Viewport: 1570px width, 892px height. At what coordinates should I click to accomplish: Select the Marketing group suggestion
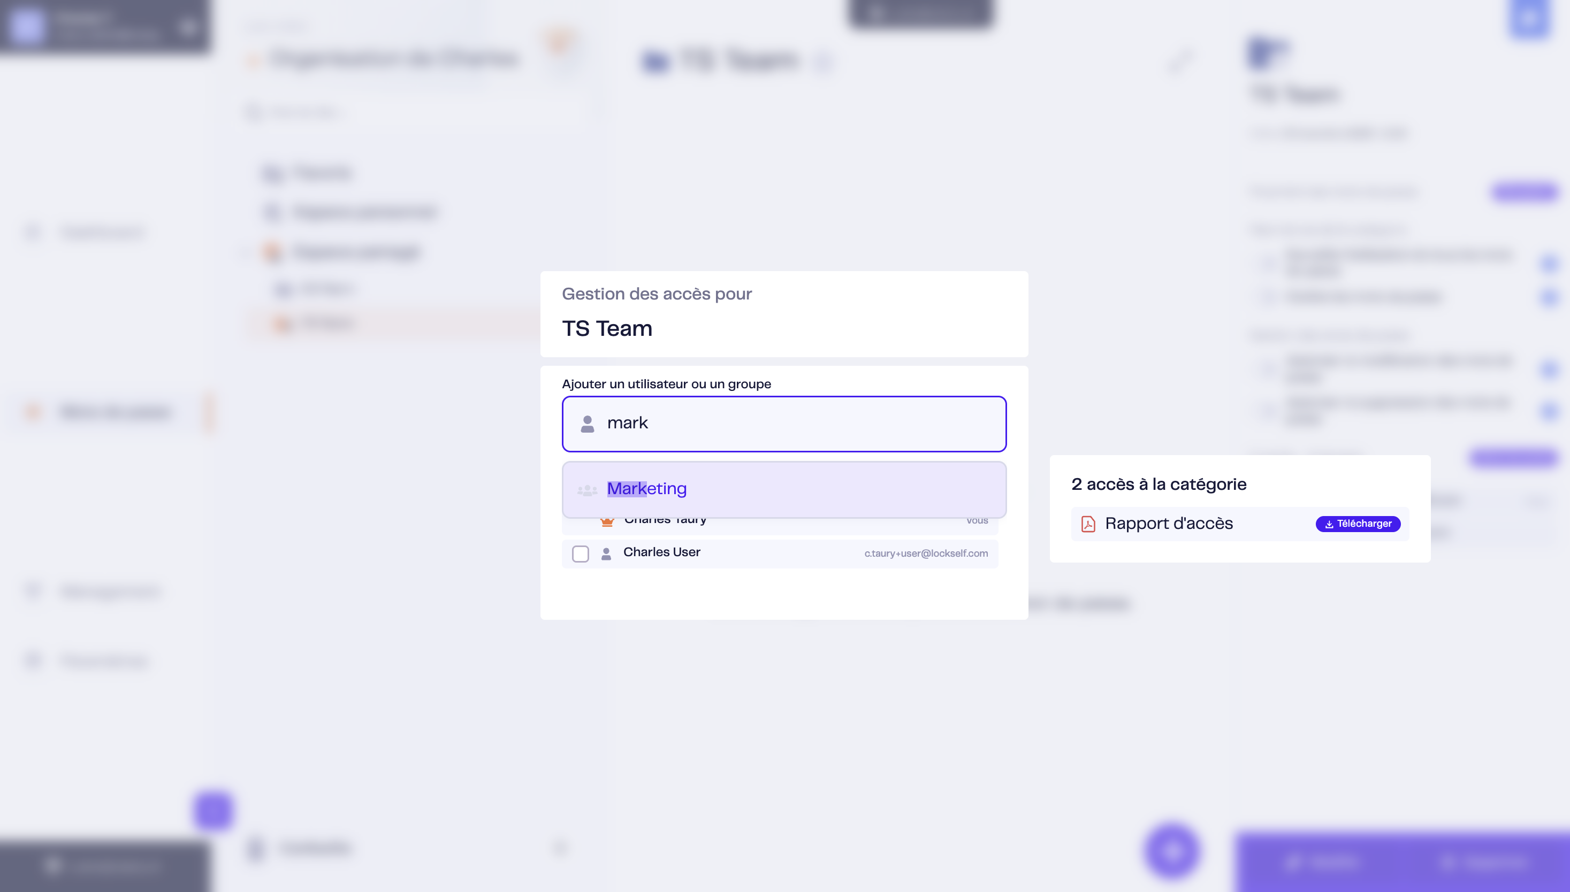pos(784,489)
